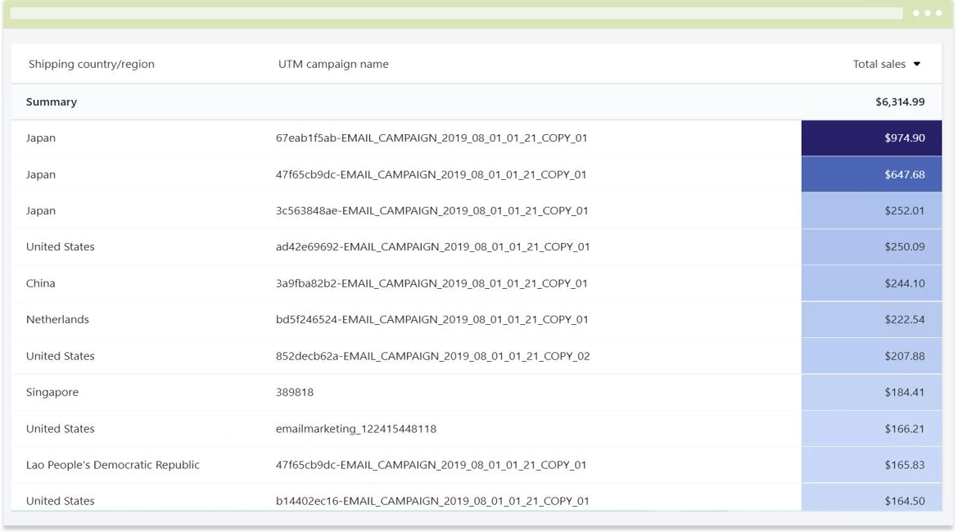This screenshot has width=958, height=532.
Task: Select campaign ad42e69692-EMAIL_CAMPAIGN
Action: pos(432,246)
